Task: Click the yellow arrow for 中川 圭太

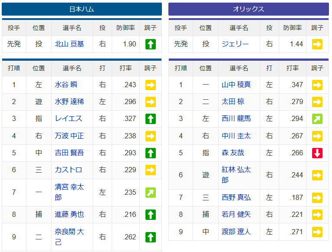Action: tap(317, 136)
